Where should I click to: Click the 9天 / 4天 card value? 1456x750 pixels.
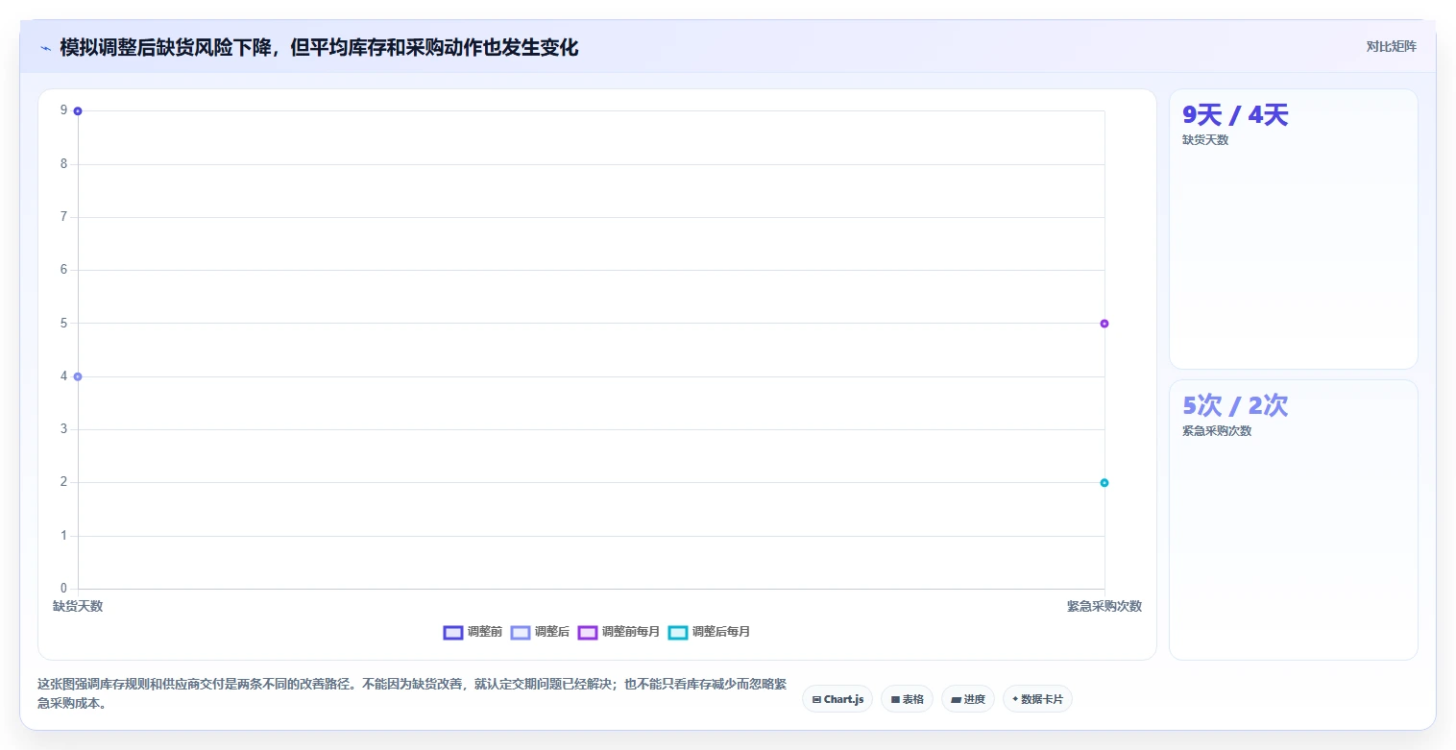(1235, 115)
